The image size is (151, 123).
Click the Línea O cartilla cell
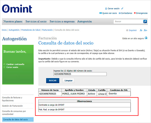(x=102, y=94)
